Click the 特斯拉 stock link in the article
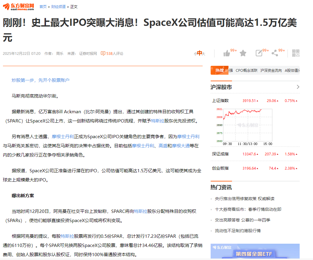 pos(158,121)
